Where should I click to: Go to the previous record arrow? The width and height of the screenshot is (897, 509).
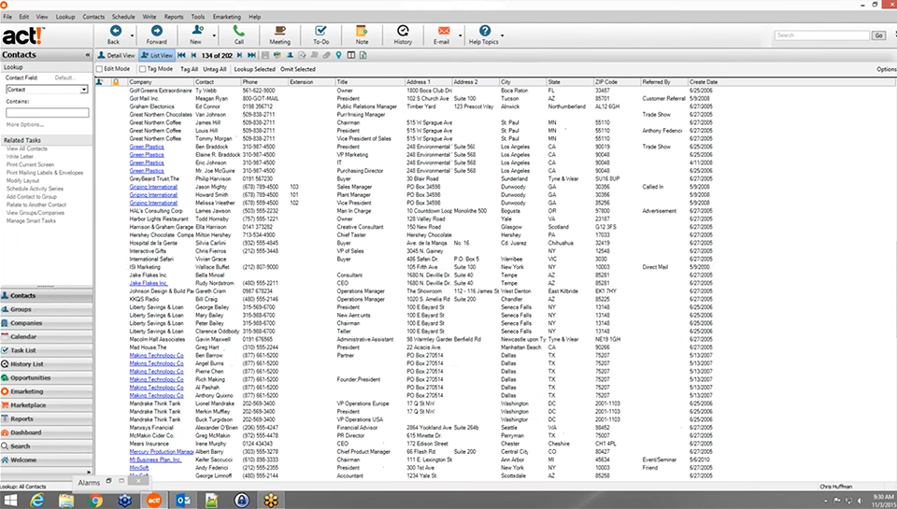click(x=193, y=55)
